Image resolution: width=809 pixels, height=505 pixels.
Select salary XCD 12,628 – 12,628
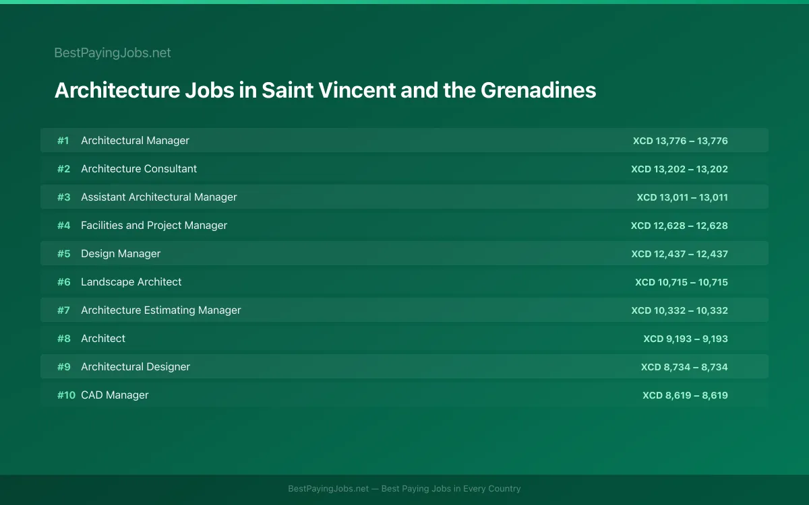[680, 226]
